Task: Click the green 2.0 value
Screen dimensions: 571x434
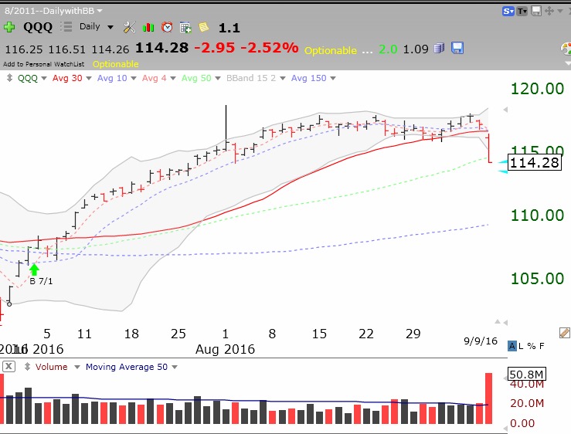Action: (388, 49)
